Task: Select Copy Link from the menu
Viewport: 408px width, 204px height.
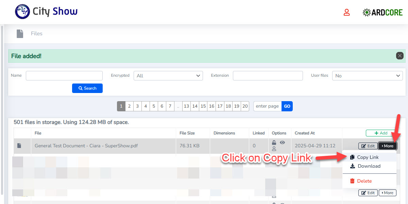Action: [x=368, y=157]
